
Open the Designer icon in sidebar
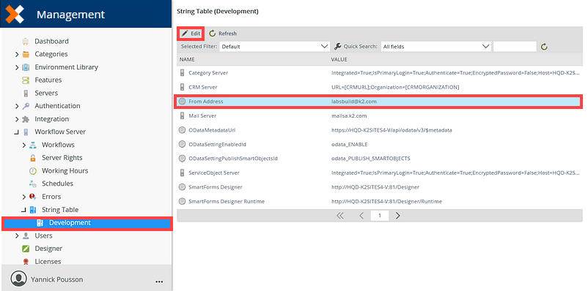[x=26, y=249]
